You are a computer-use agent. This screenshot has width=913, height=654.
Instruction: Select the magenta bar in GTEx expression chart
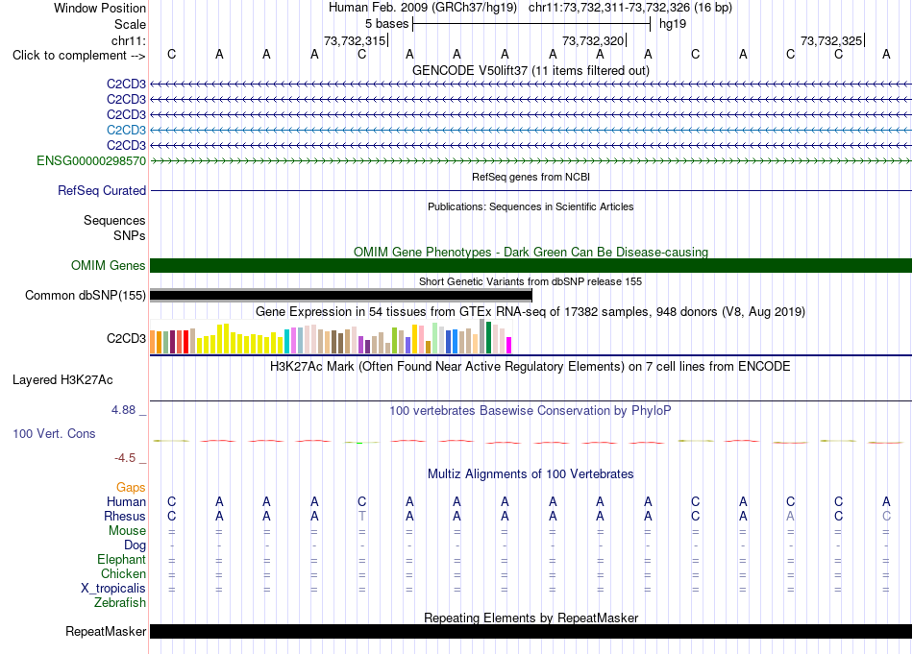click(x=509, y=345)
